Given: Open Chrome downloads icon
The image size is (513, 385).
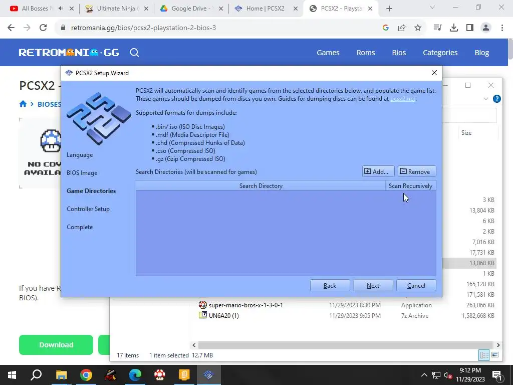Looking at the screenshot, I should coord(453,28).
